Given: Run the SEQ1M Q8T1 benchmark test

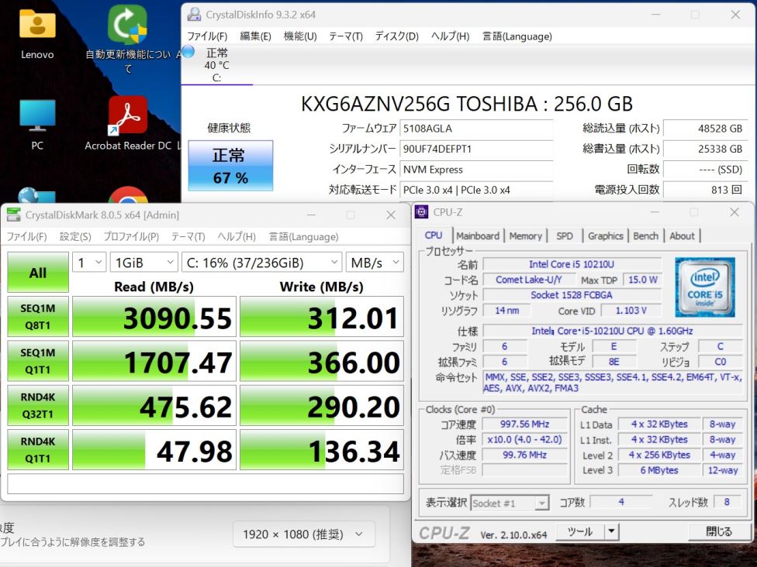Looking at the screenshot, I should coord(37,317).
